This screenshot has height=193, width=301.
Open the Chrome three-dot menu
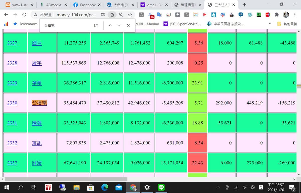click(x=295, y=15)
